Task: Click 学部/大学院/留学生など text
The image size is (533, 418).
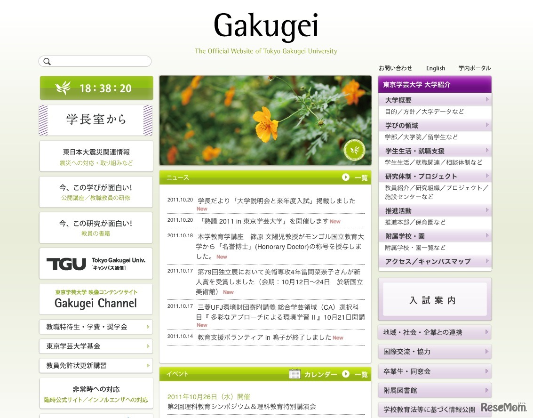Action: coord(421,137)
